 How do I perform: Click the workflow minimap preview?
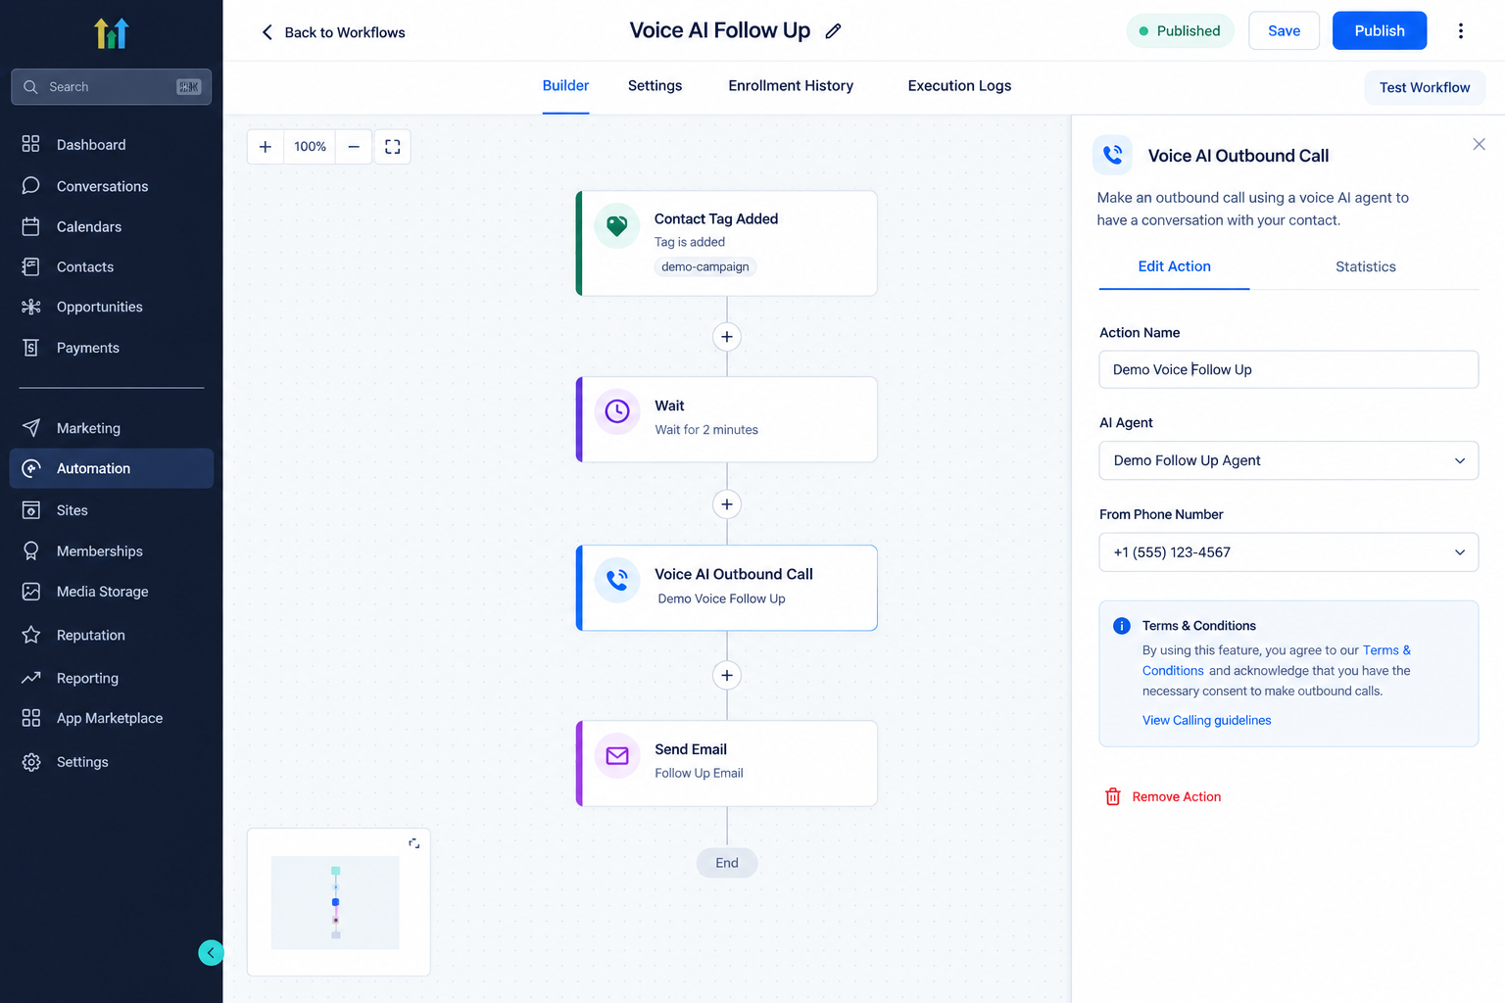pos(335,903)
